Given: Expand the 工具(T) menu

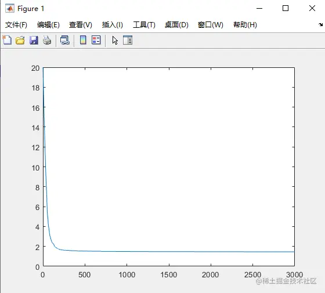Looking at the screenshot, I should [x=144, y=25].
